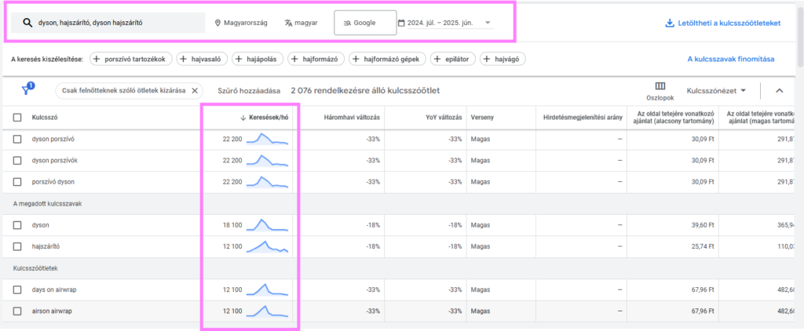The width and height of the screenshot is (804, 331).
Task: Check the 'dyson porszívó' row checkbox
Action: [17, 139]
